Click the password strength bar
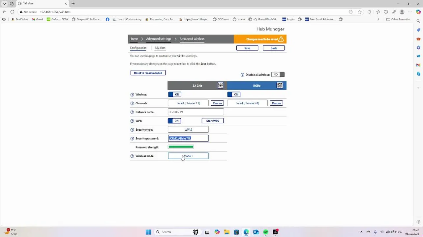This screenshot has height=237, width=423. 181,147
